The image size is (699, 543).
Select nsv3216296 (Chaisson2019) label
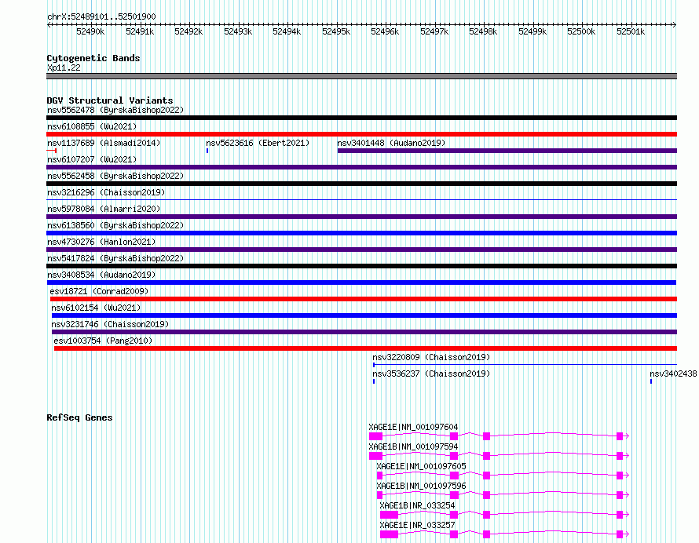[x=106, y=192]
